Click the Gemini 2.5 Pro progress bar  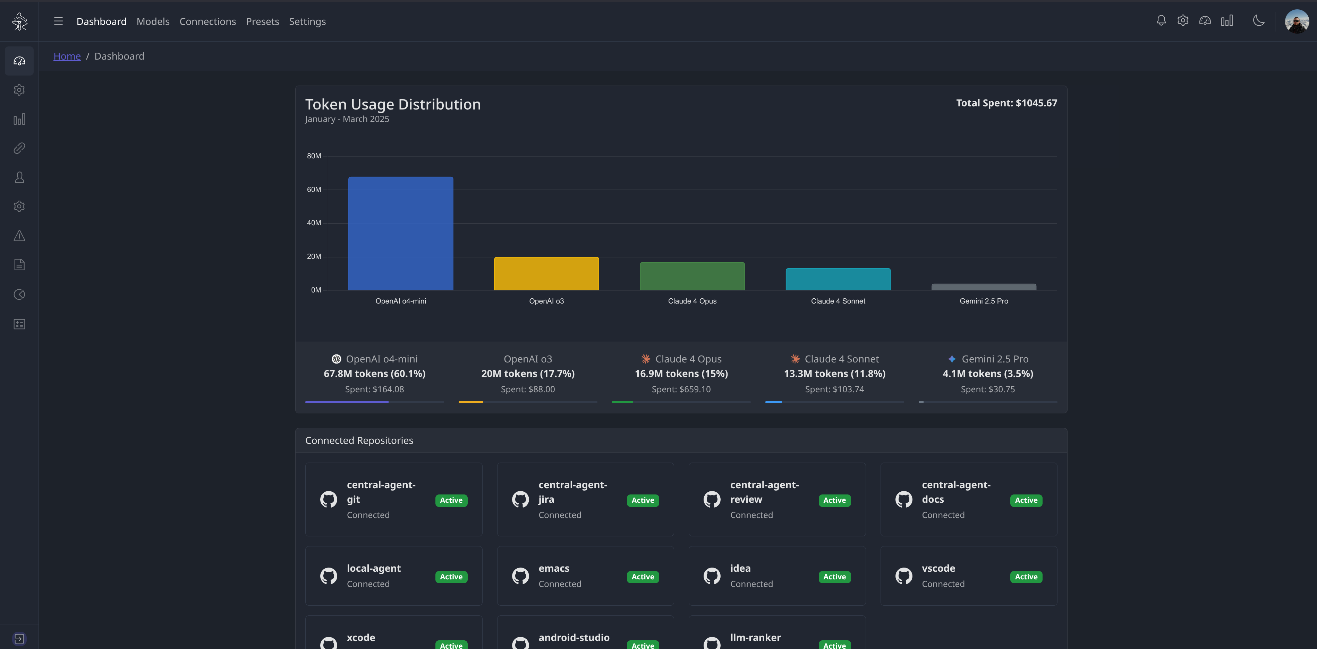988,402
